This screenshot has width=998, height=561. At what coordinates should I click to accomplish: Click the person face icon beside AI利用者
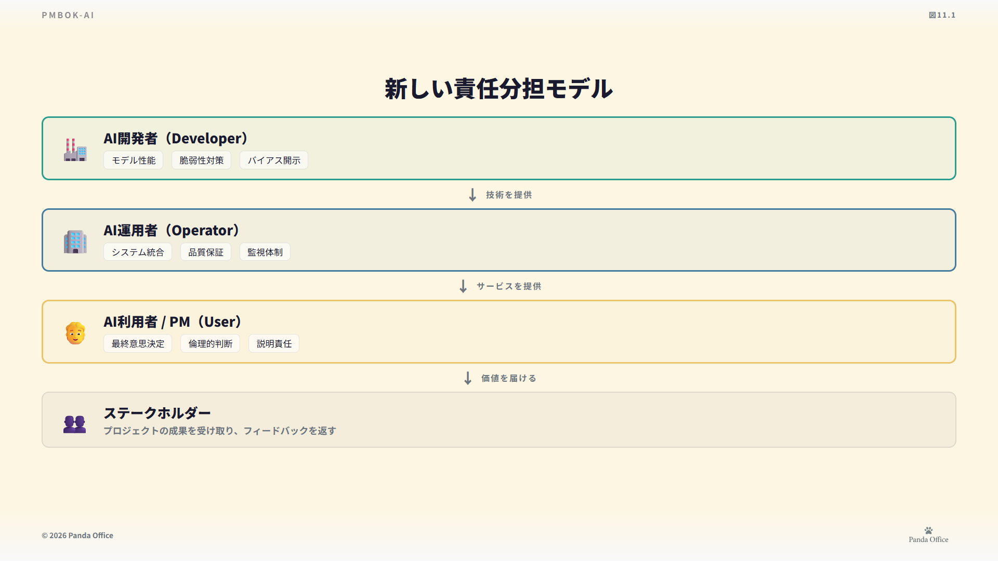pos(75,333)
